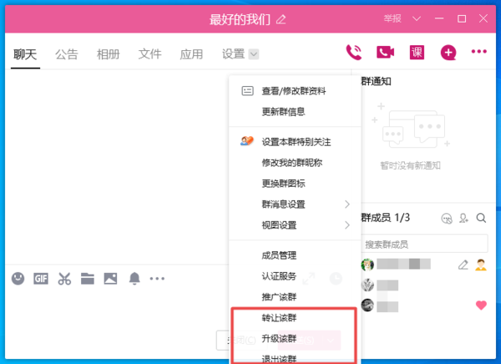
Task: Open the three-dot more options in top toolbar
Action: click(x=479, y=52)
